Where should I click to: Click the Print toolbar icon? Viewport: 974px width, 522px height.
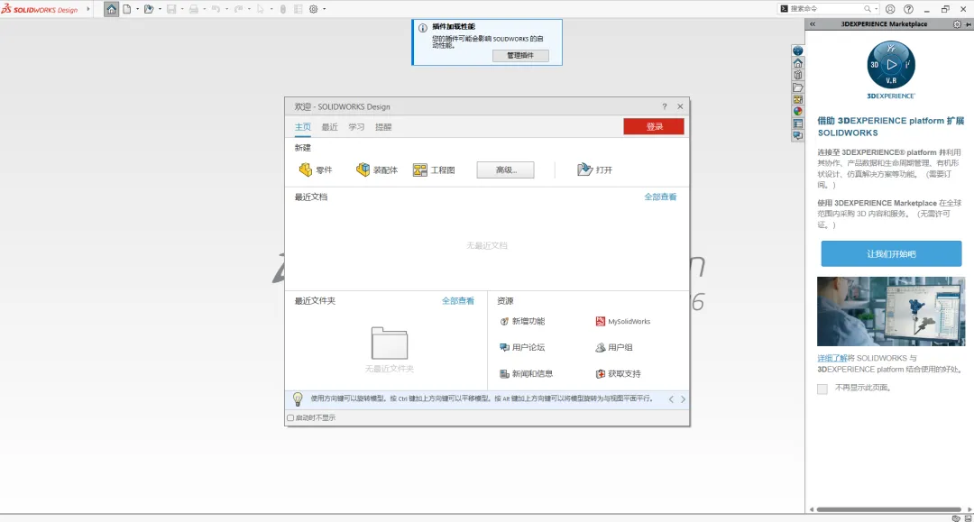pyautogui.click(x=194, y=9)
